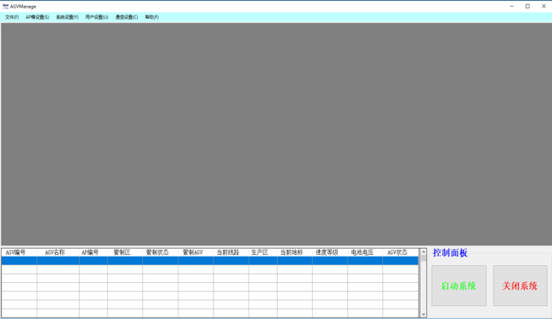This screenshot has width=552, height=319.
Task: Click the table scrollbar up arrow
Action: click(x=423, y=252)
